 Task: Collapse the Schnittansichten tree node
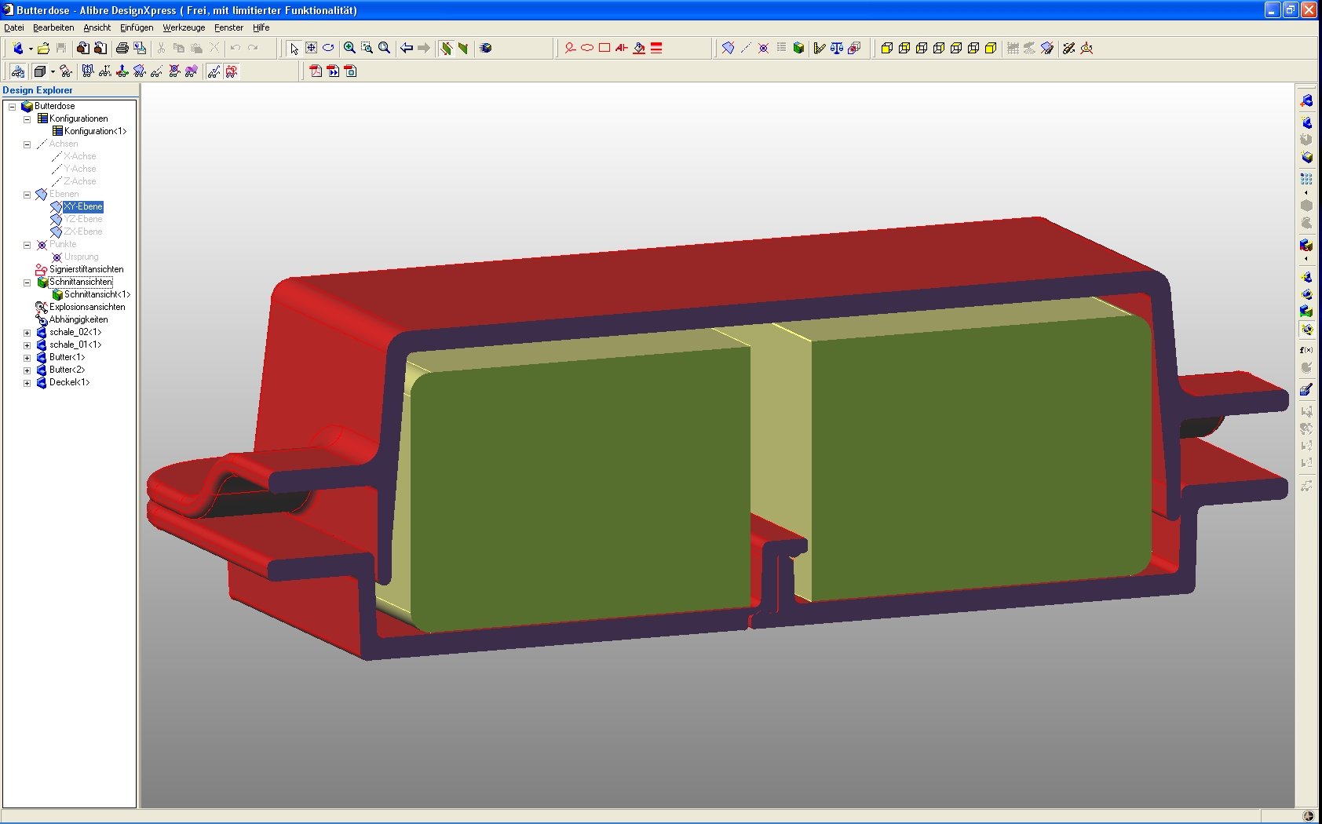tap(27, 283)
